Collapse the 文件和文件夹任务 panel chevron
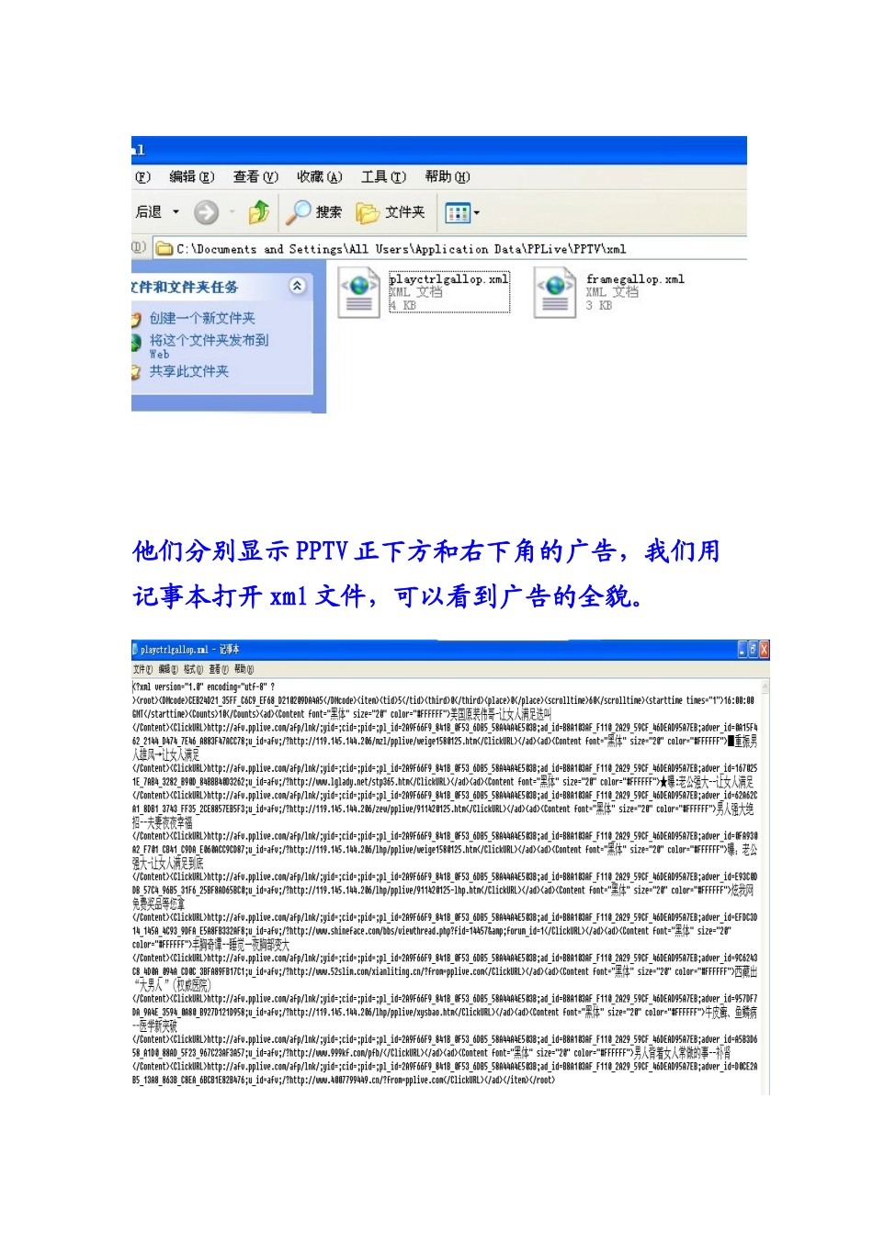 click(298, 286)
